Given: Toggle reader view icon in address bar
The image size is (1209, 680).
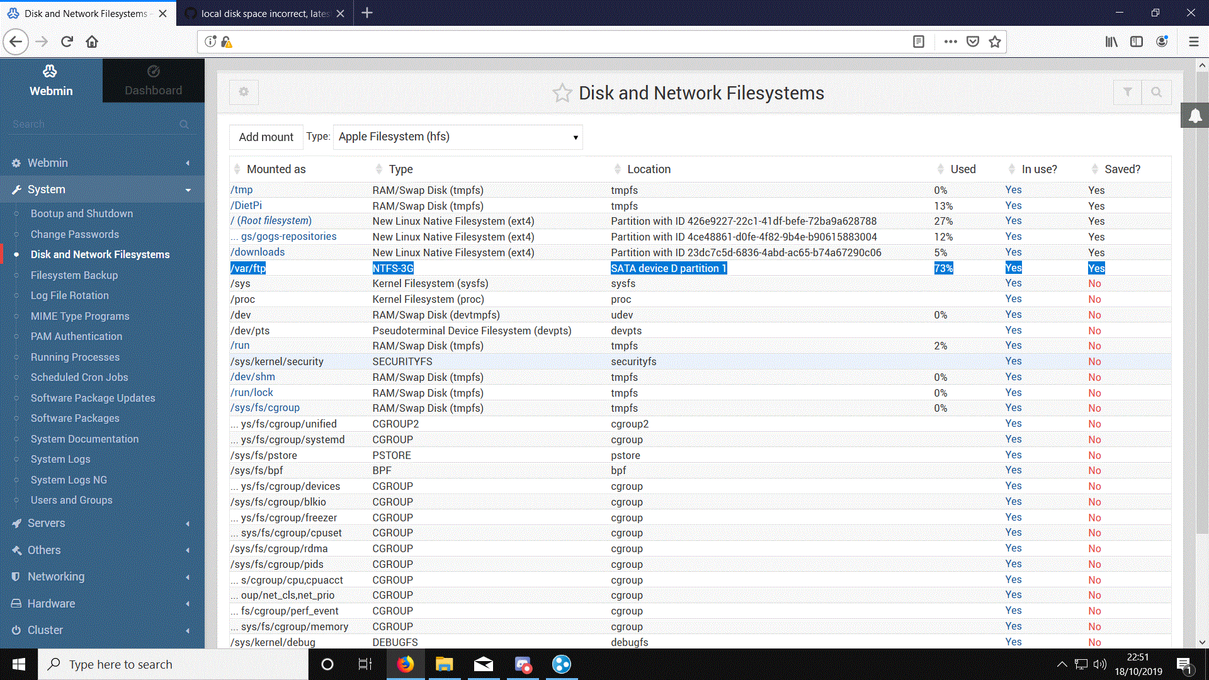Looking at the screenshot, I should [919, 42].
